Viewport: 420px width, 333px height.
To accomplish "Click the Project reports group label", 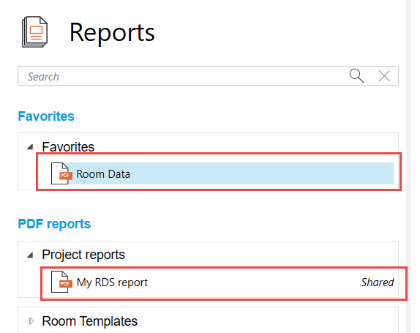I will coord(83,255).
